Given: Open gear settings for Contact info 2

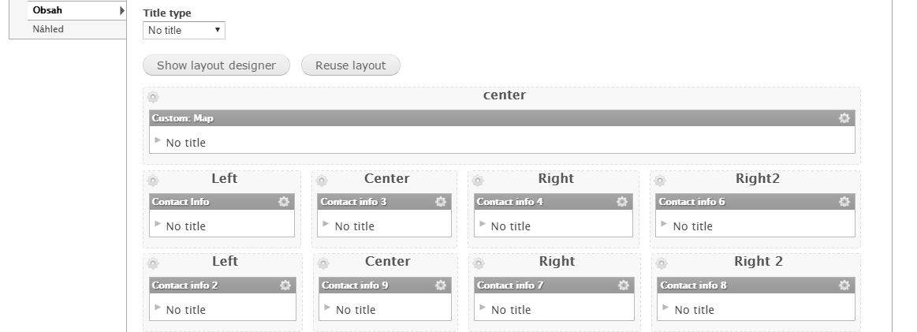Looking at the screenshot, I should click(285, 285).
